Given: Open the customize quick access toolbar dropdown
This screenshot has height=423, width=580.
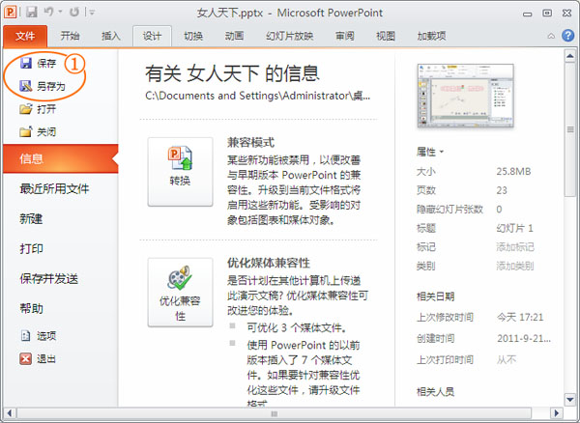Looking at the screenshot, I should point(92,13).
